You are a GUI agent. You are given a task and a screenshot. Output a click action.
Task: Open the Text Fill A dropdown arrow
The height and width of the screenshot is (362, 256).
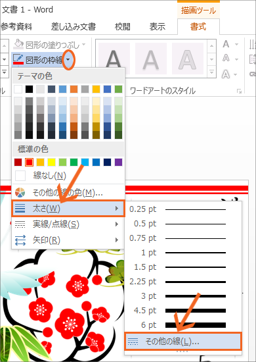click(x=237, y=44)
